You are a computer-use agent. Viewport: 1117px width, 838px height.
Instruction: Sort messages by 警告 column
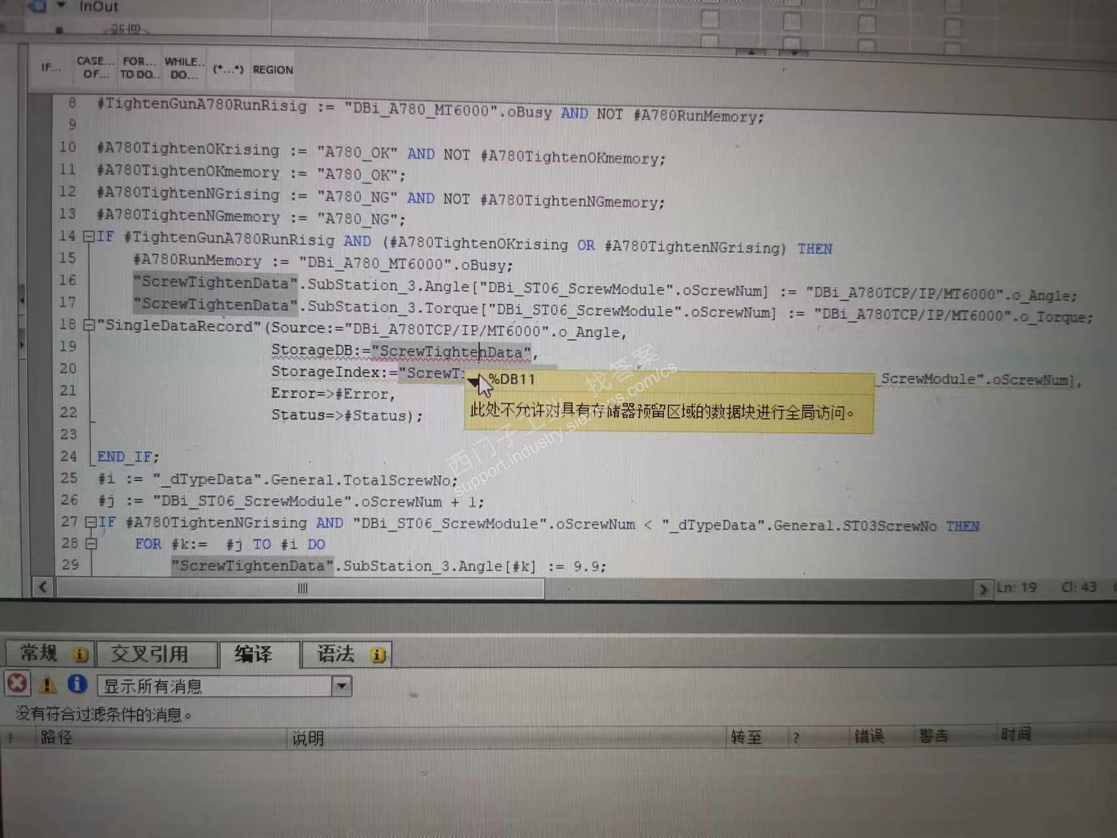tap(934, 736)
